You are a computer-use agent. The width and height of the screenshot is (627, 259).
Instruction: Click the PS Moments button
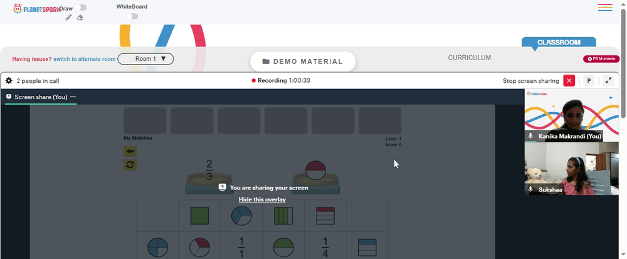click(x=601, y=59)
